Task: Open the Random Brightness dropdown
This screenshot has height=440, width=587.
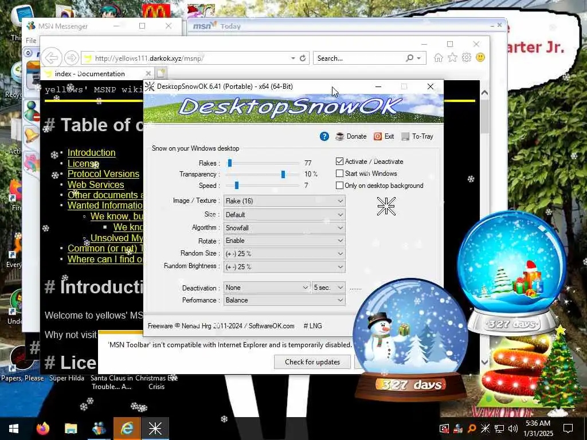Action: 284,267
